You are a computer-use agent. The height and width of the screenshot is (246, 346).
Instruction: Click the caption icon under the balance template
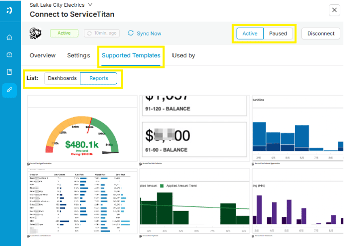coord(141,164)
